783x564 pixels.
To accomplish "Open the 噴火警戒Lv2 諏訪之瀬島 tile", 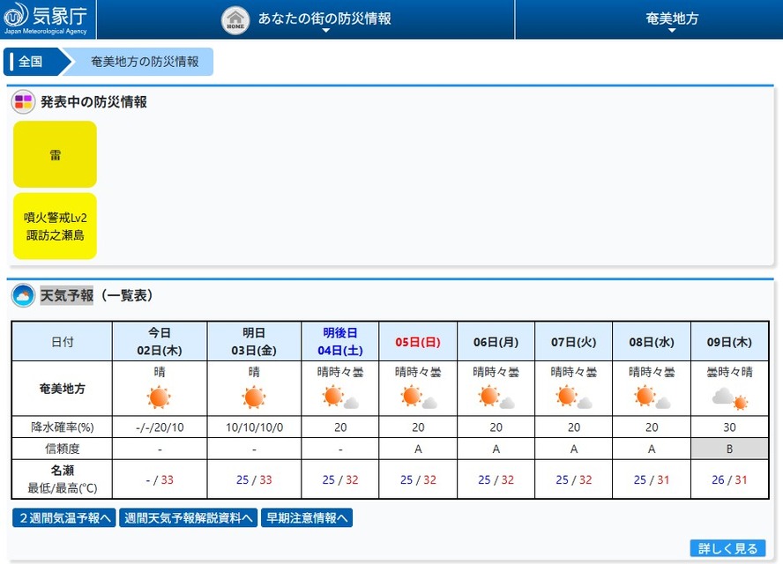I will [x=55, y=226].
